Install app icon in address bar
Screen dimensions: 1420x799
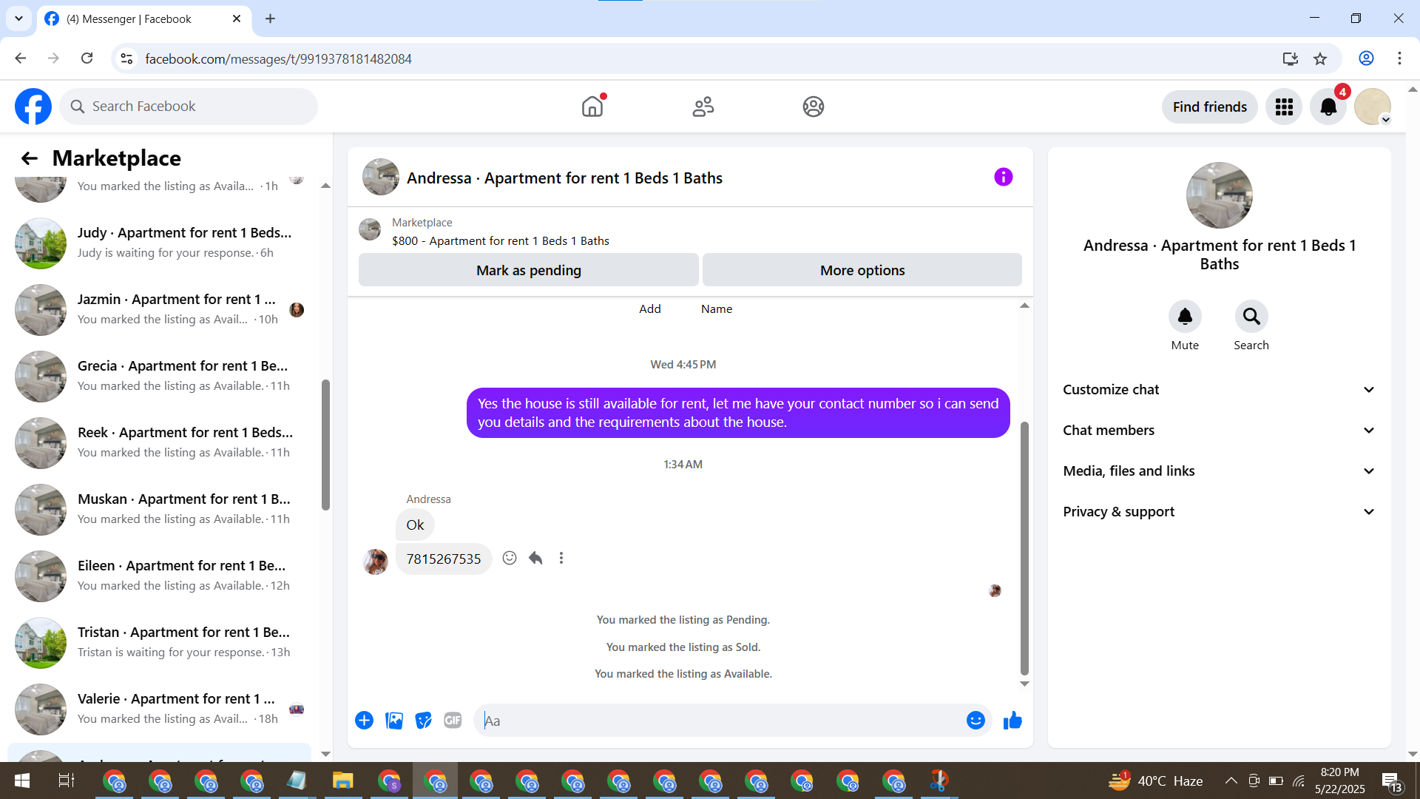tap(1291, 58)
